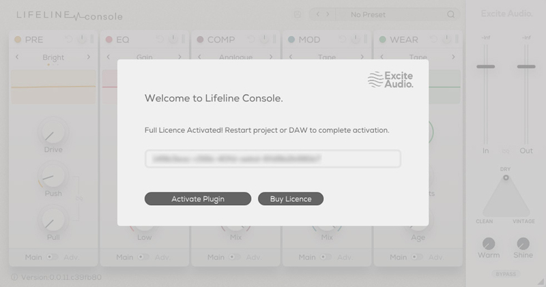
Task: Click the LIFELINE console logo
Action: [70, 15]
